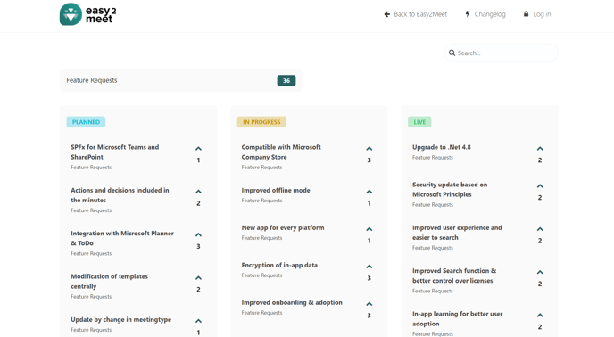The height and width of the screenshot is (337, 614).
Task: Upvote SPFx for Microsoft Teams and SharePoint
Action: pyautogui.click(x=198, y=149)
